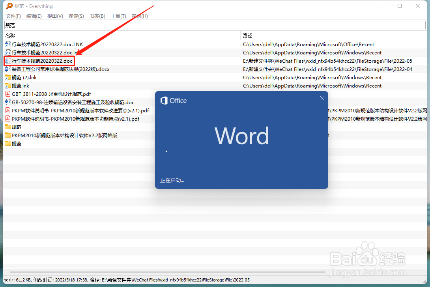This screenshot has height=287, width=430.
Task: Select file 行车技术规范20220322.doc
Action: pyautogui.click(x=42, y=61)
